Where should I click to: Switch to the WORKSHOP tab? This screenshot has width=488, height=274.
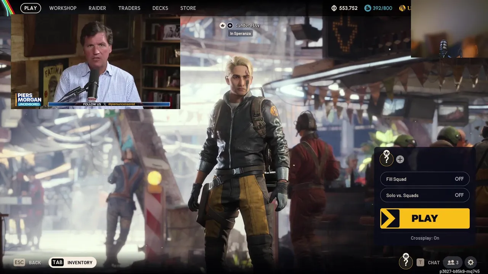[63, 8]
